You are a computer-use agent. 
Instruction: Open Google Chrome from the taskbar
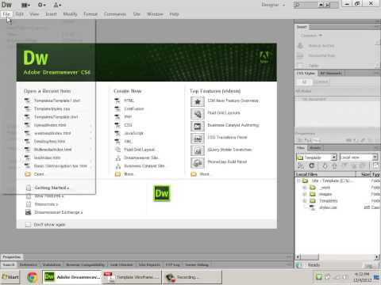pyautogui.click(x=33, y=277)
